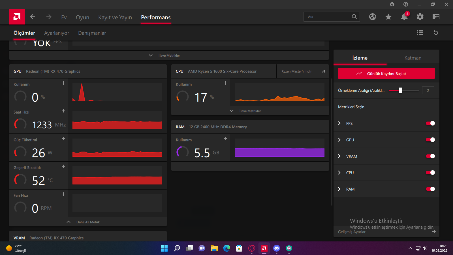Viewport: 453px width, 255px height.
Task: Switch to Kayıt ve Yayın tab
Action: pyautogui.click(x=115, y=17)
